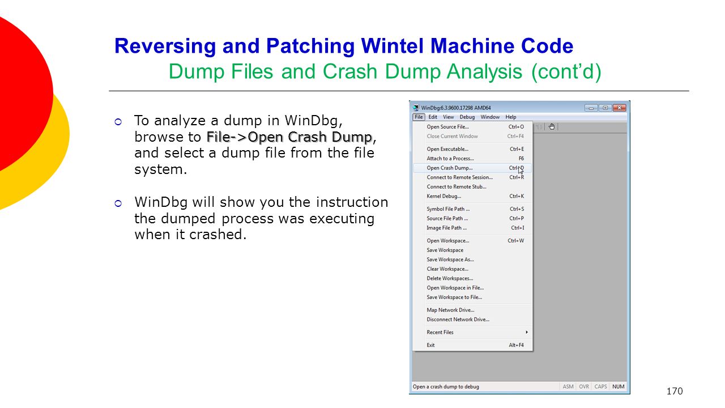
Task: Click the hand (breakpoint) toolbar icon
Action: (552, 126)
